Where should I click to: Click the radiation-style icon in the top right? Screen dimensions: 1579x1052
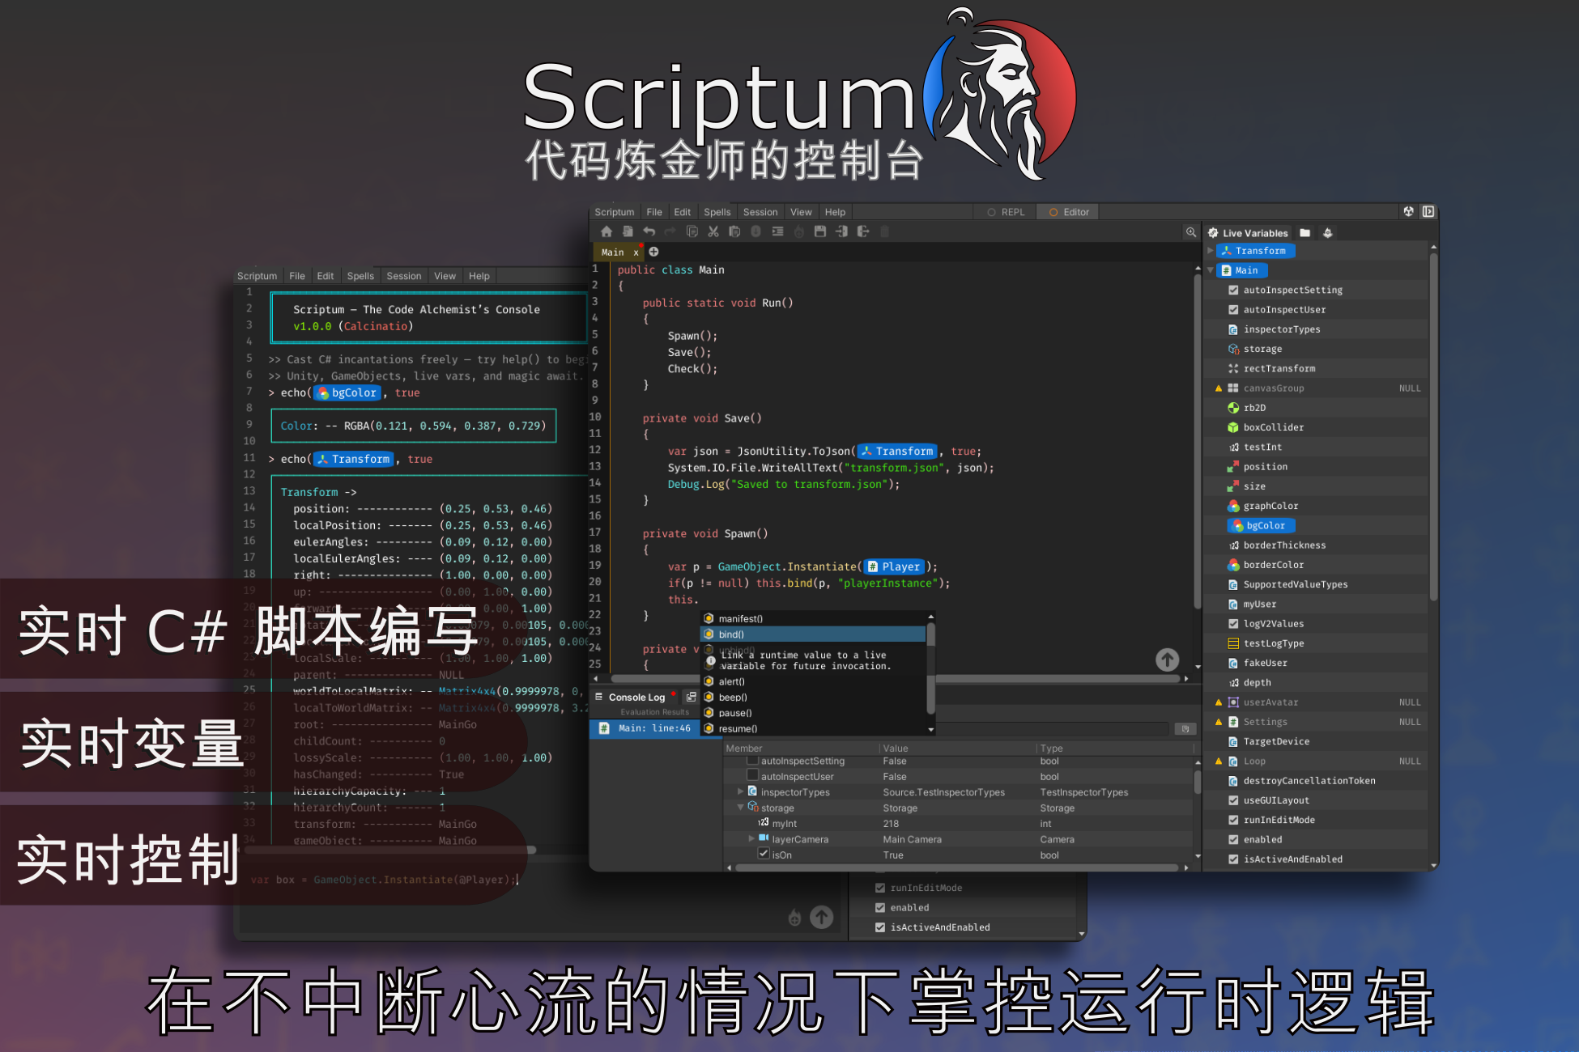[x=1408, y=211]
